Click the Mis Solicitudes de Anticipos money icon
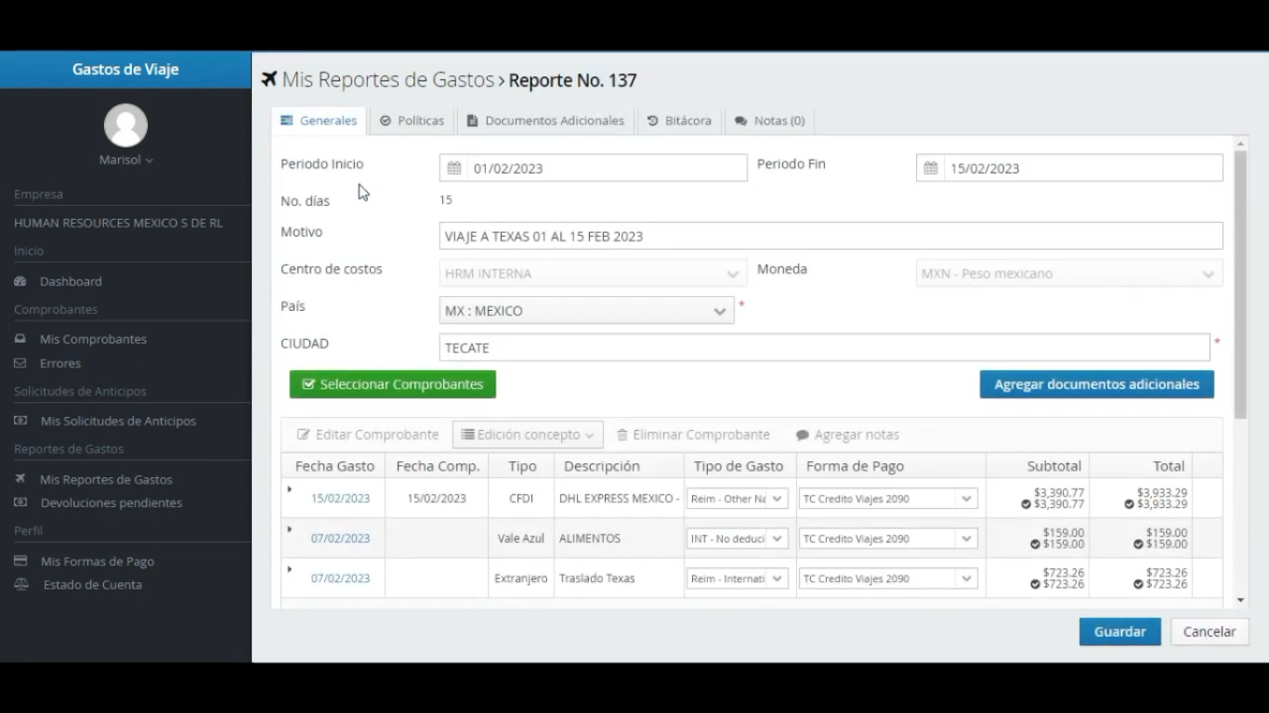The height and width of the screenshot is (713, 1269). point(20,421)
